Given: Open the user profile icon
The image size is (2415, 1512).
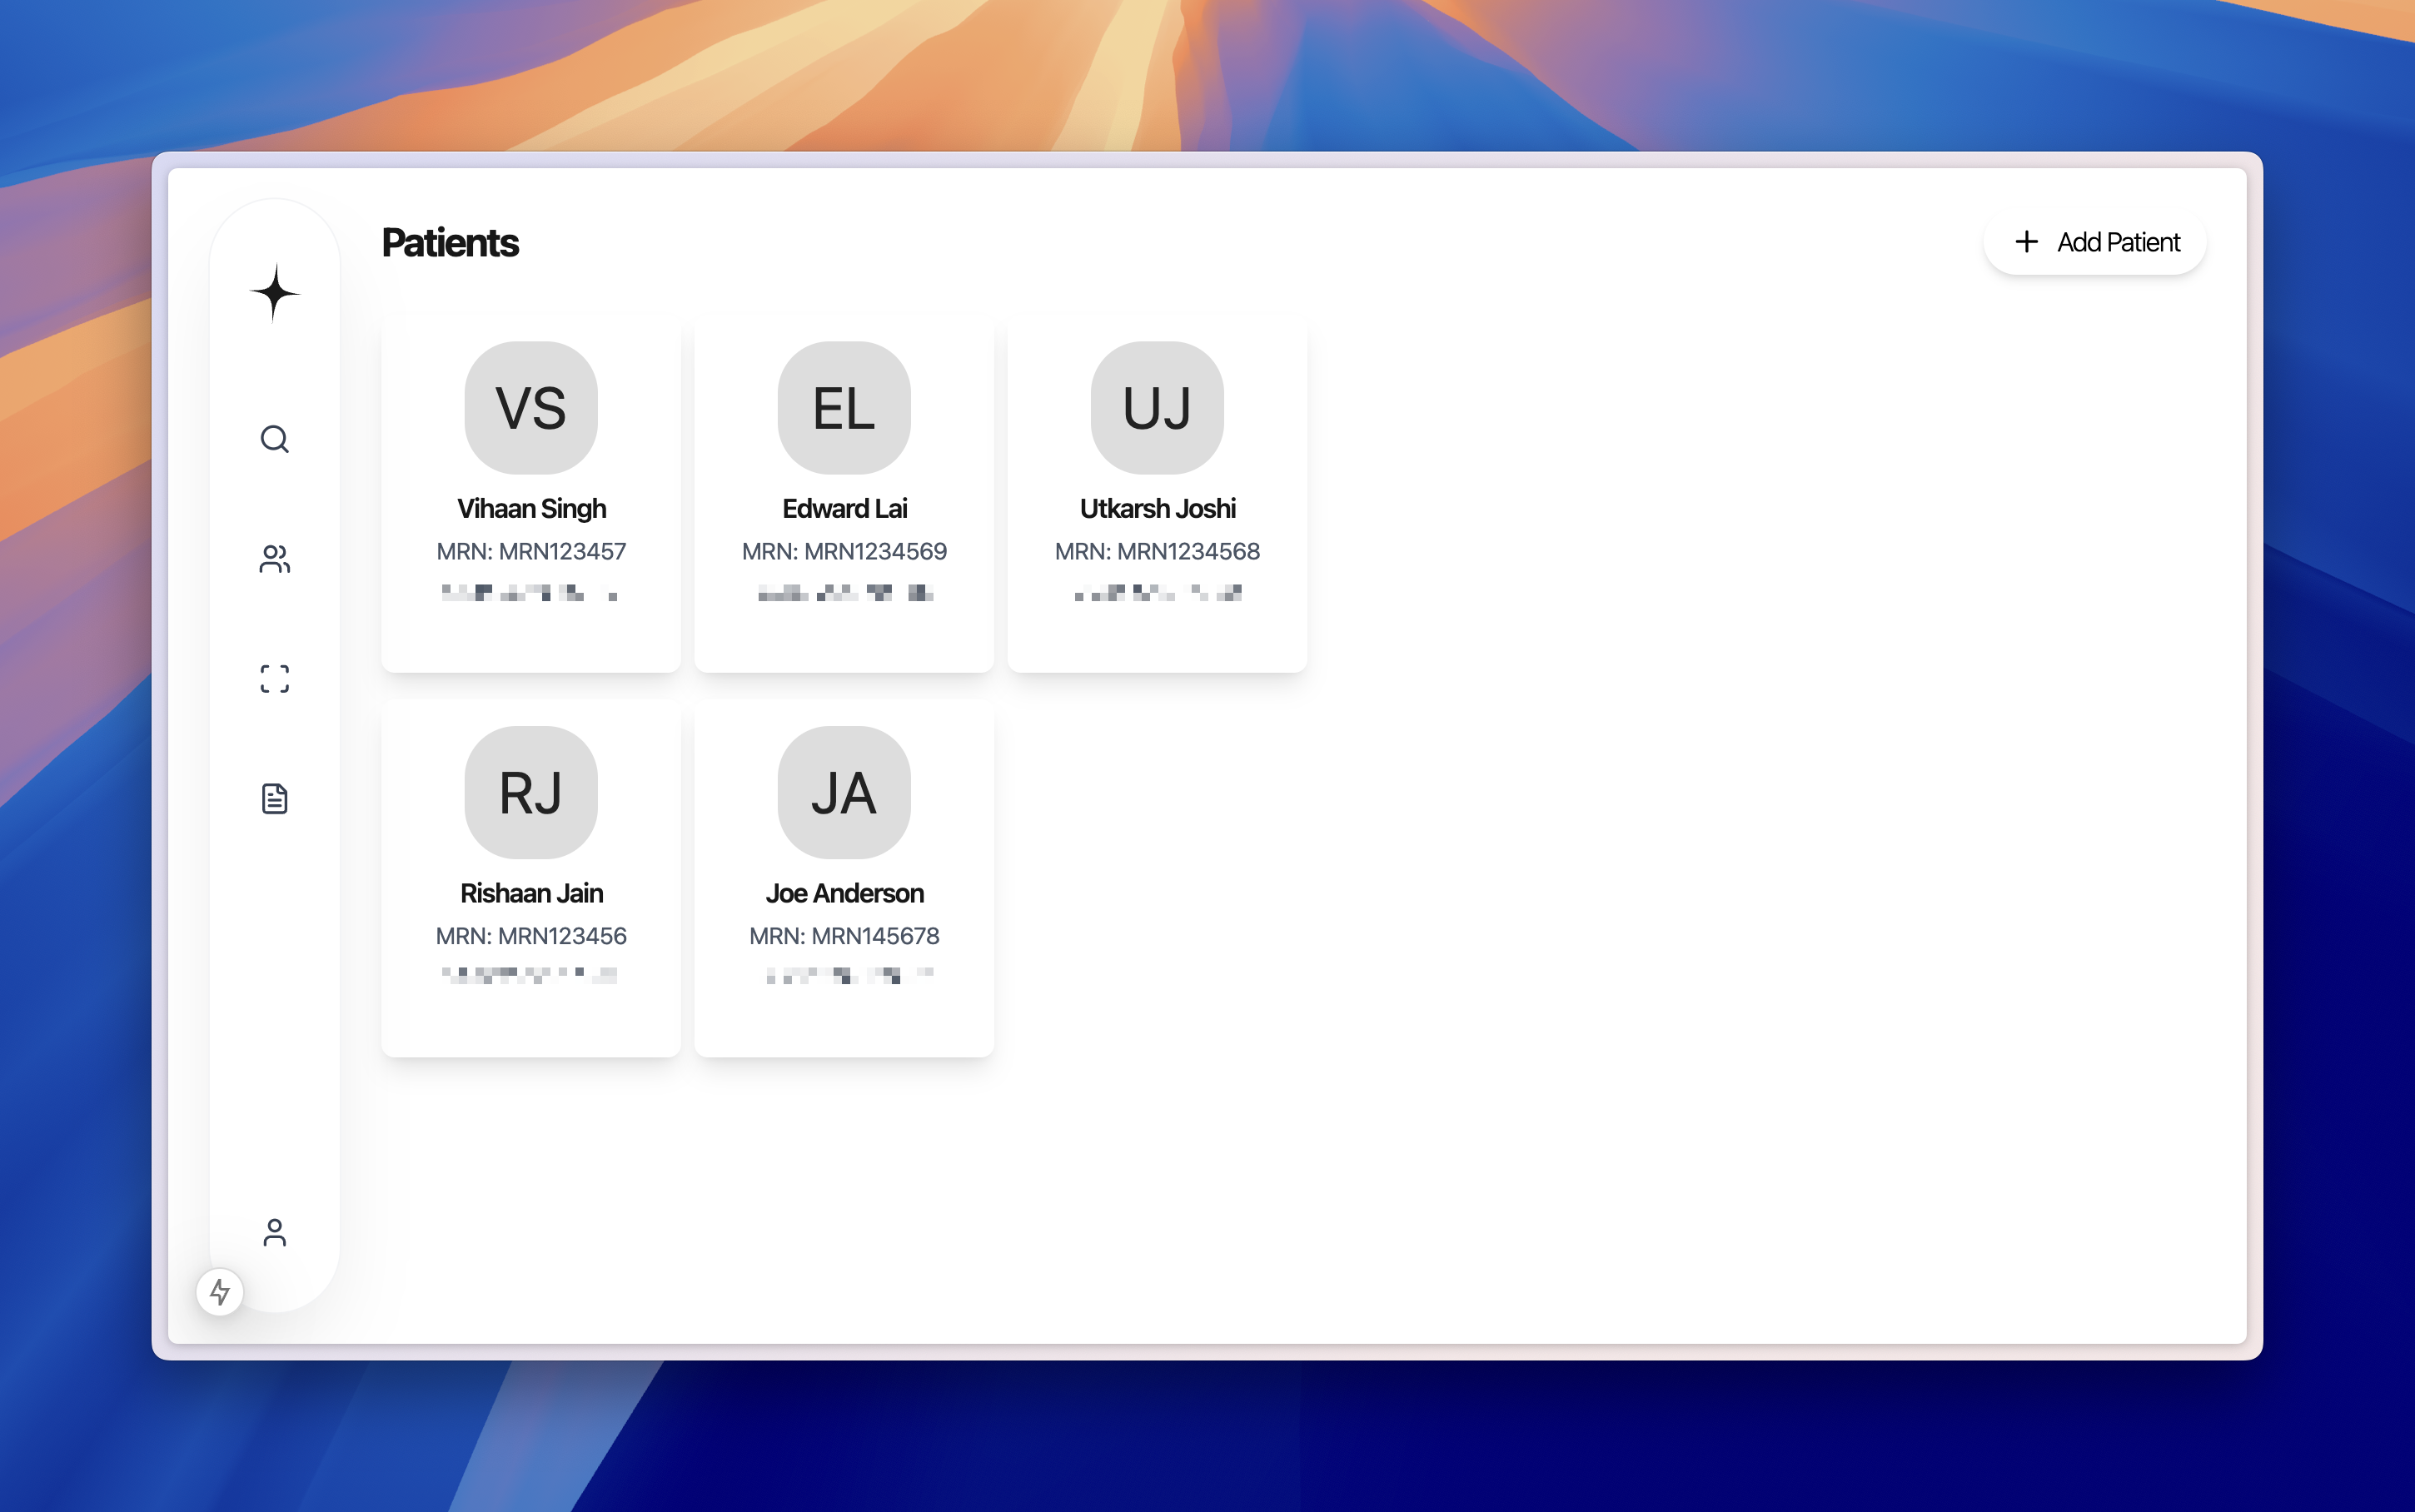Looking at the screenshot, I should pos(274,1232).
